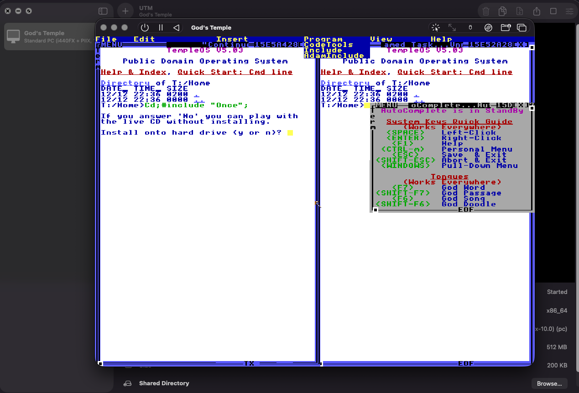Open the Program pull-down menu
Viewport: 579px width, 393px height.
pyautogui.click(x=323, y=39)
